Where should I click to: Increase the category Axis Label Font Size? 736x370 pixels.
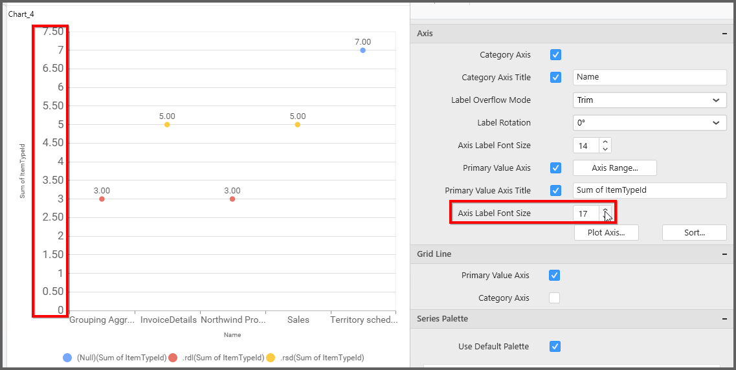605,142
